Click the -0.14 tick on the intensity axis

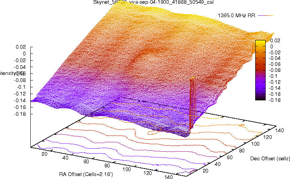pos(20,100)
